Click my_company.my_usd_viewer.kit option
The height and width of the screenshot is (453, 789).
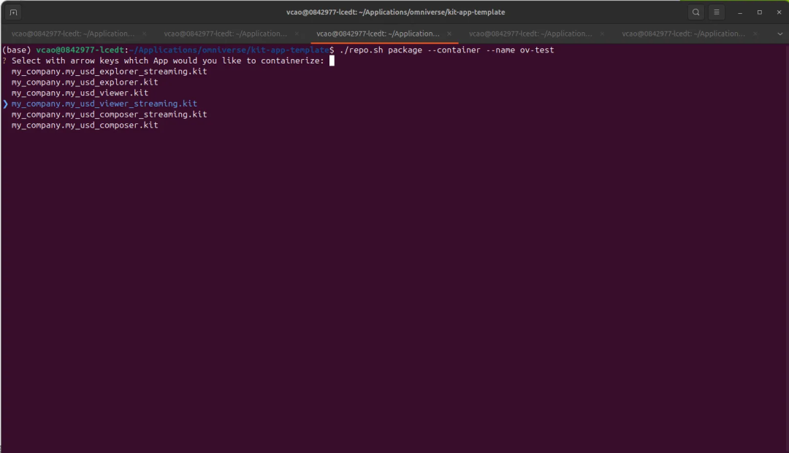[x=80, y=93]
